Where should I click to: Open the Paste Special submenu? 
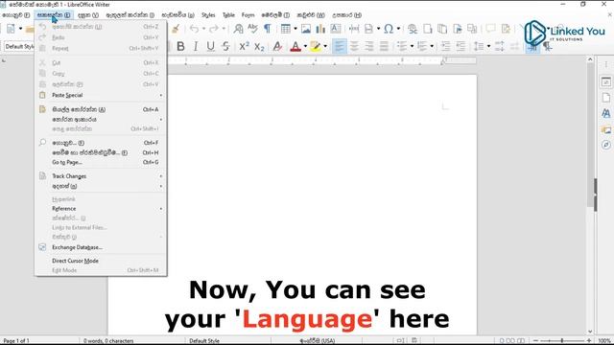coord(101,95)
